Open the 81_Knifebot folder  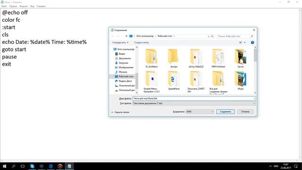coord(151,58)
